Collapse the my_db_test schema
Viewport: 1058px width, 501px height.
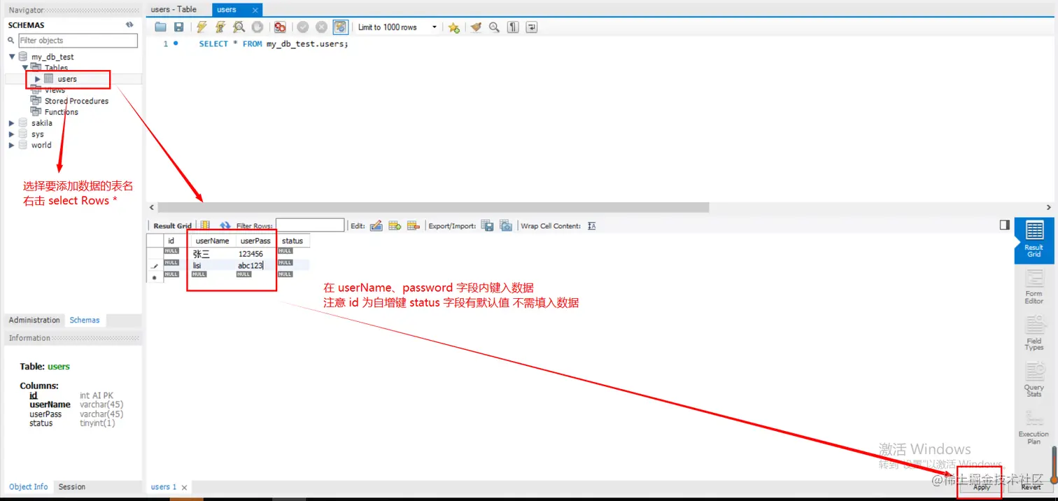point(11,56)
